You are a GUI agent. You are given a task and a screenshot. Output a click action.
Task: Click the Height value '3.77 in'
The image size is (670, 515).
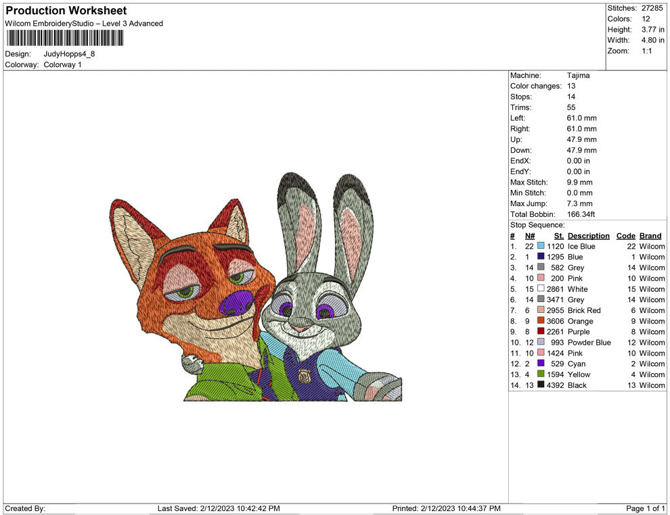pyautogui.click(x=653, y=30)
